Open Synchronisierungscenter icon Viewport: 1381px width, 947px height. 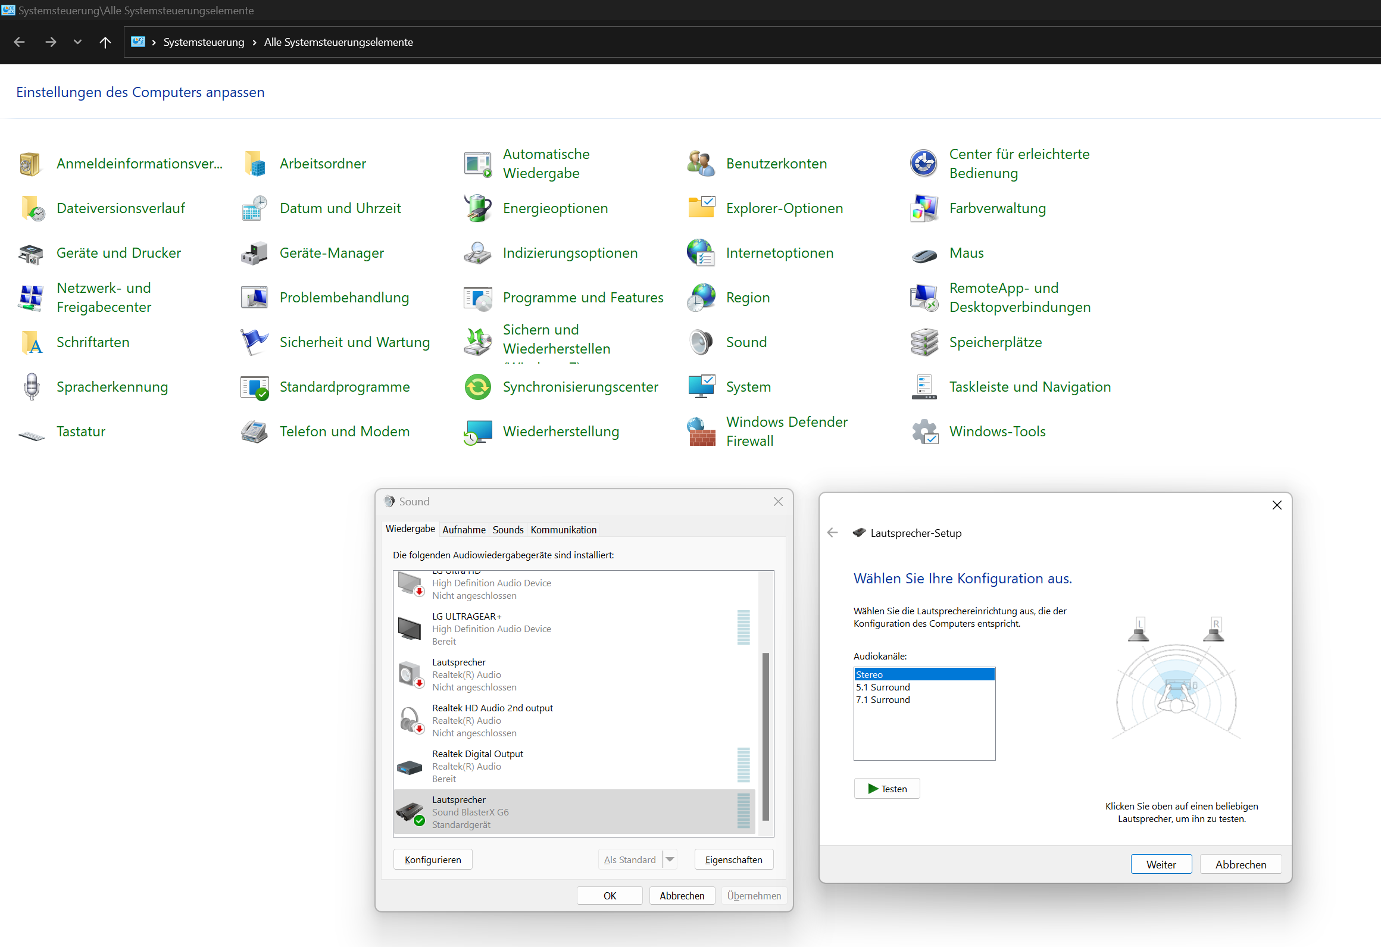coord(477,387)
